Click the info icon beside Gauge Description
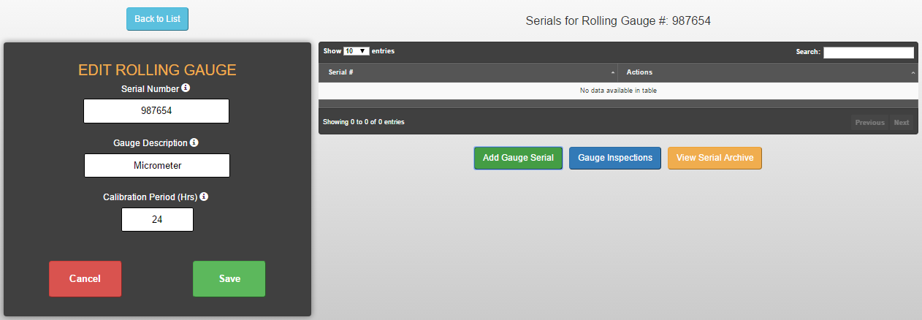922x320 pixels. click(194, 142)
